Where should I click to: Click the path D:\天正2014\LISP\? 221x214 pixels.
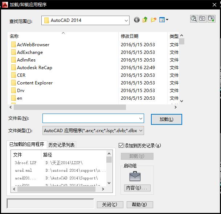[64, 163]
